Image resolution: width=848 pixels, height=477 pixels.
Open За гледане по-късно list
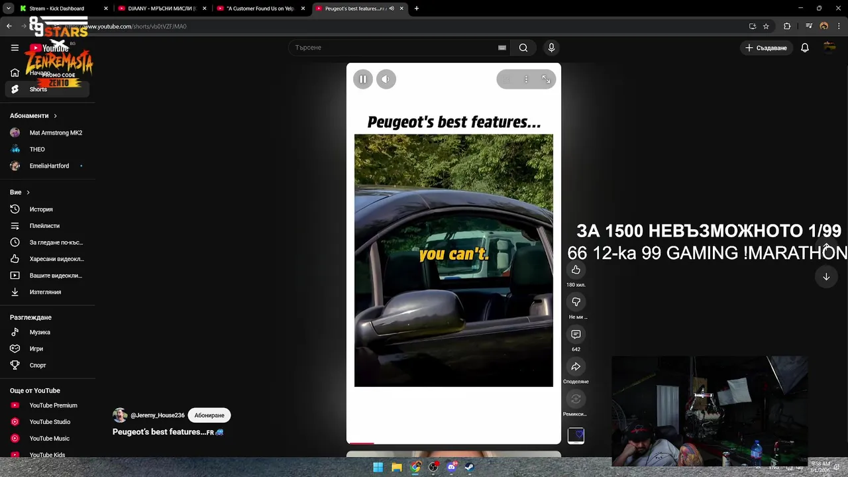point(47,242)
